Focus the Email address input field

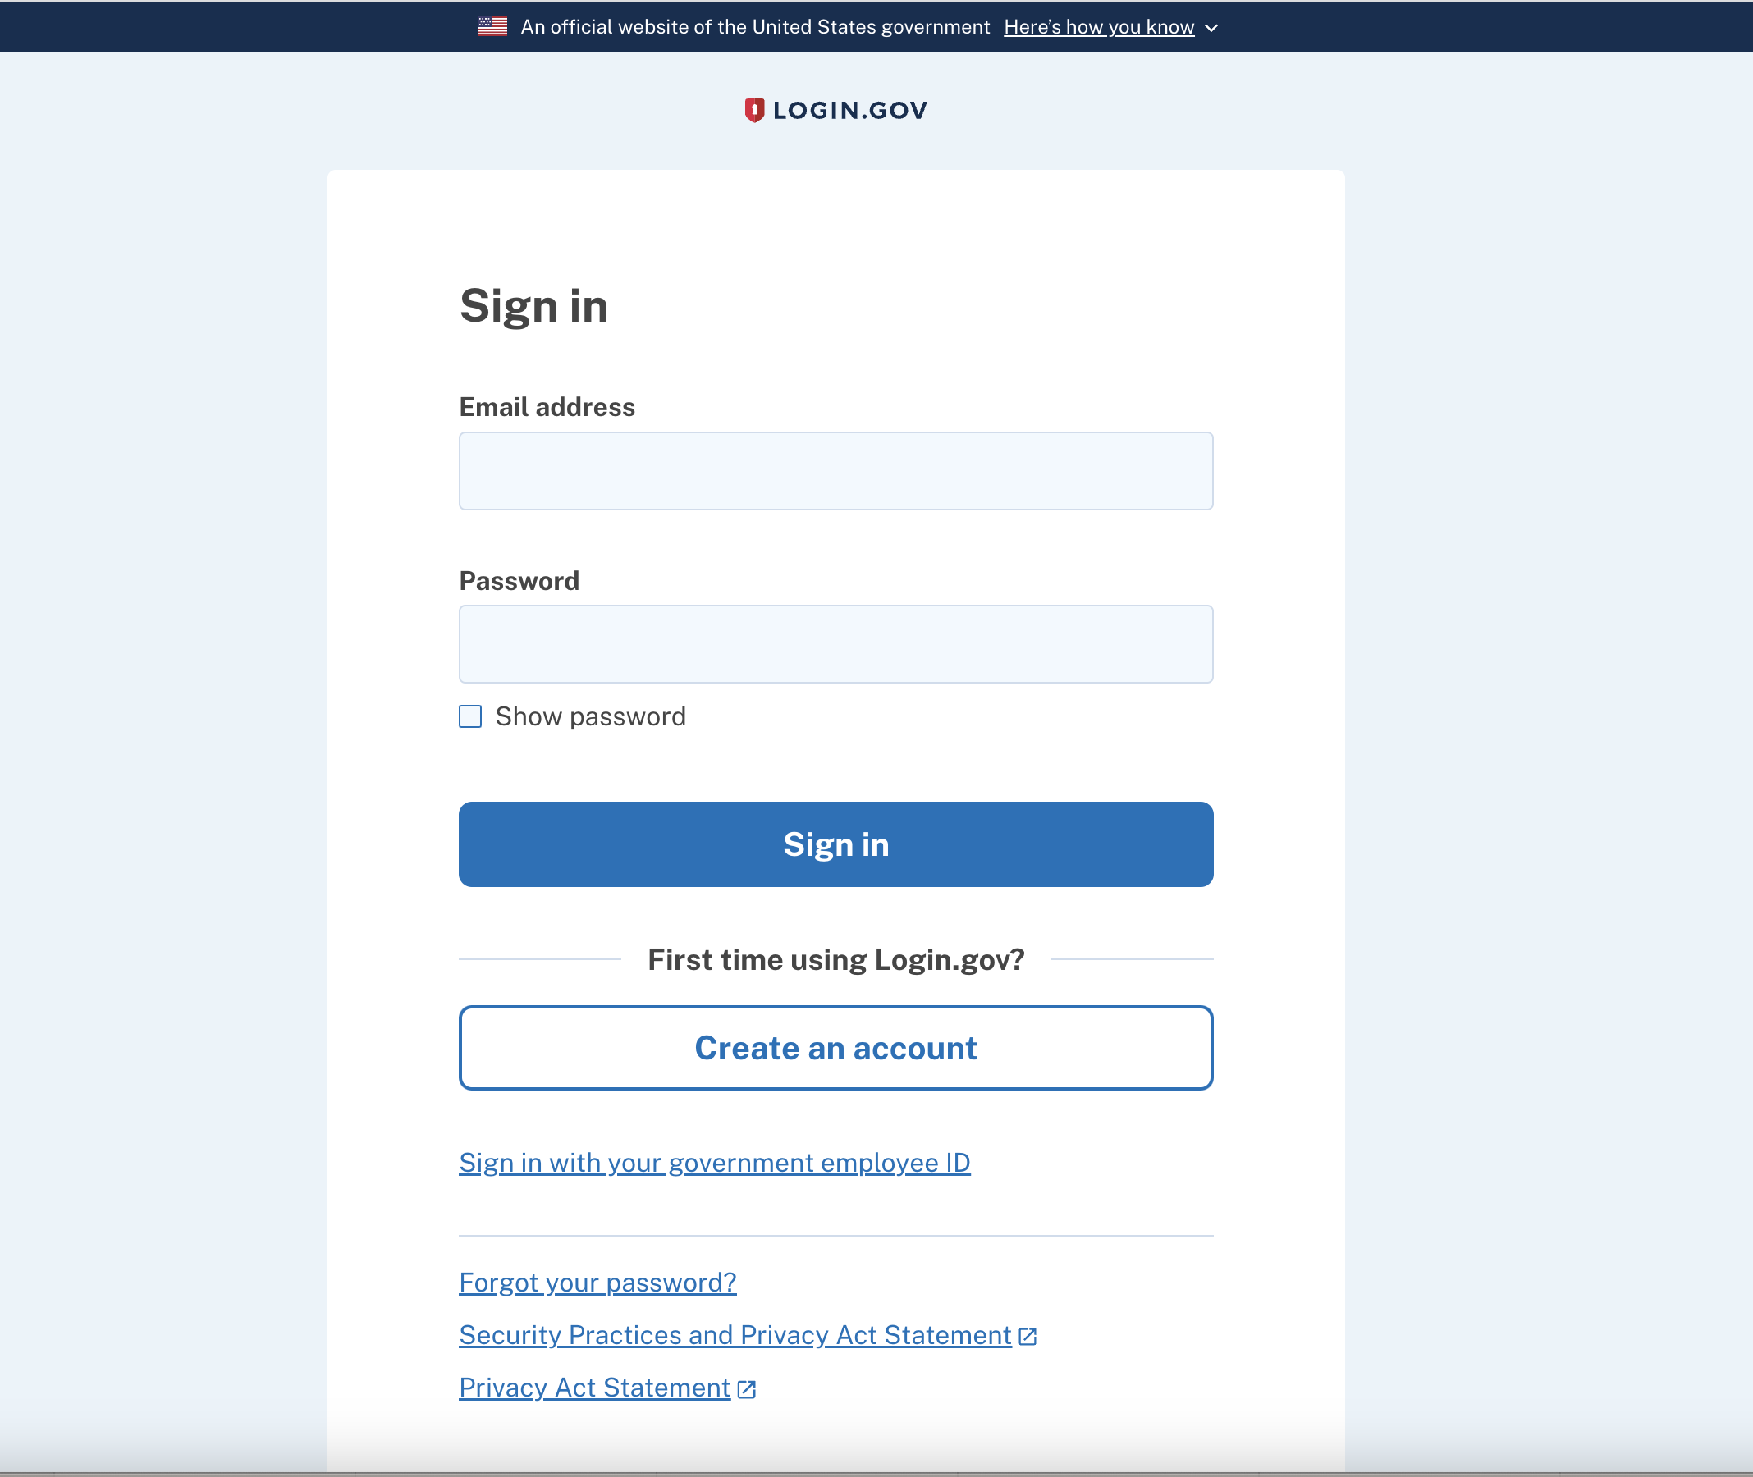point(835,471)
